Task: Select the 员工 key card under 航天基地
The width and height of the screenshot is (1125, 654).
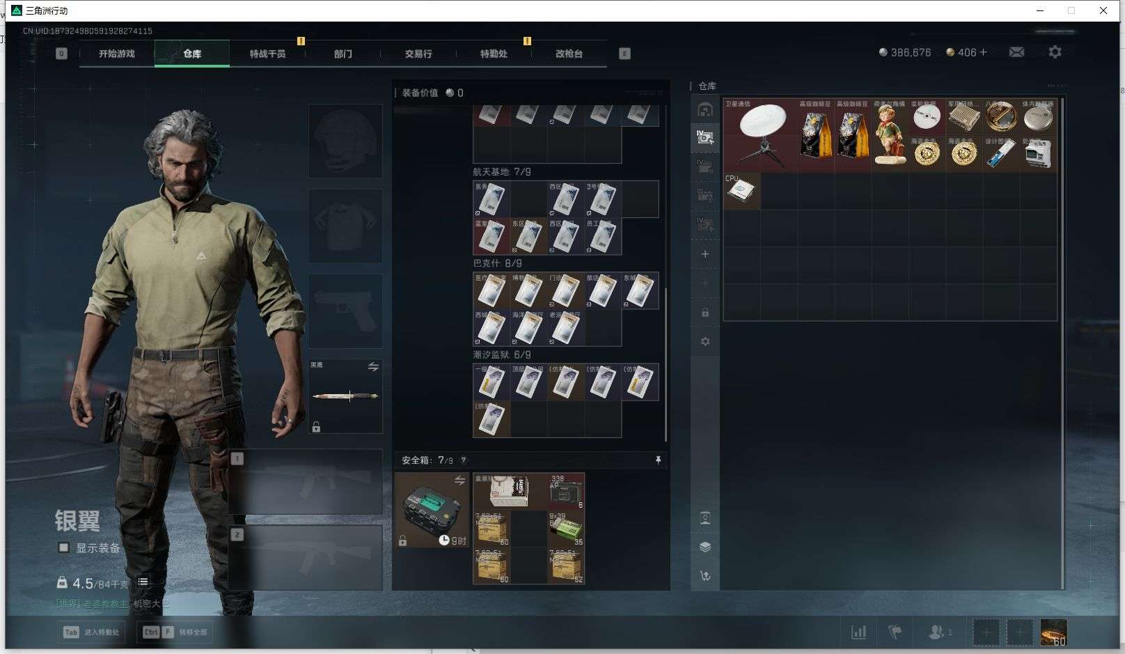Action: pos(603,236)
